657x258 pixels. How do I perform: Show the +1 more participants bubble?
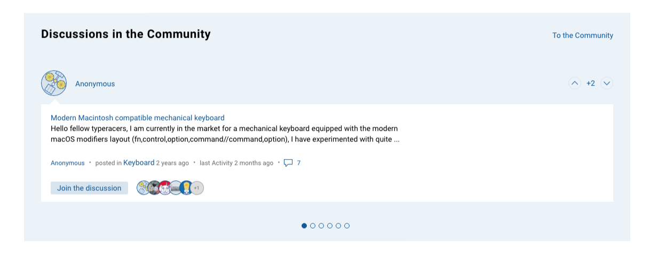(197, 188)
